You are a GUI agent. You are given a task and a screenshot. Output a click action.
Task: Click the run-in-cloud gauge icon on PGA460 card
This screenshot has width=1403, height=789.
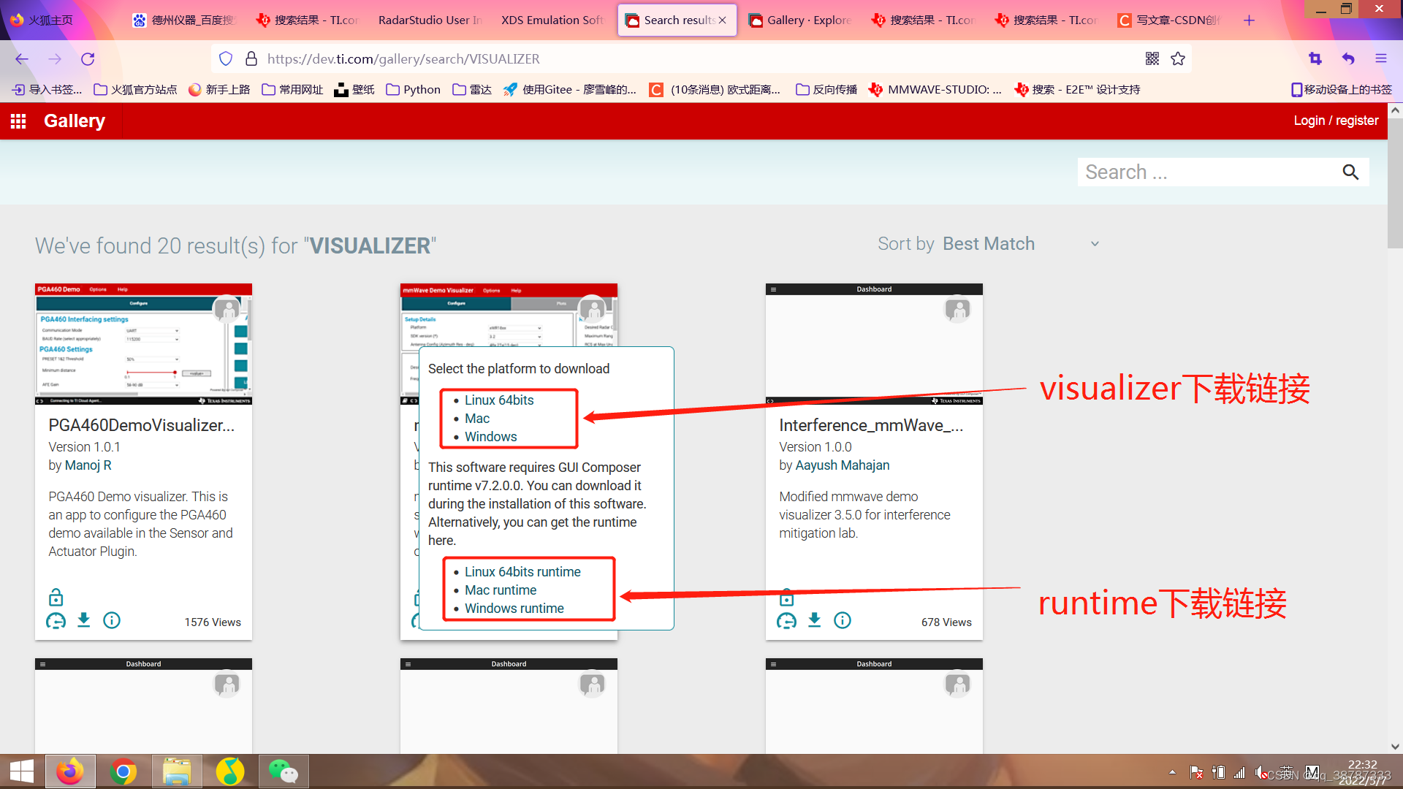click(x=56, y=620)
